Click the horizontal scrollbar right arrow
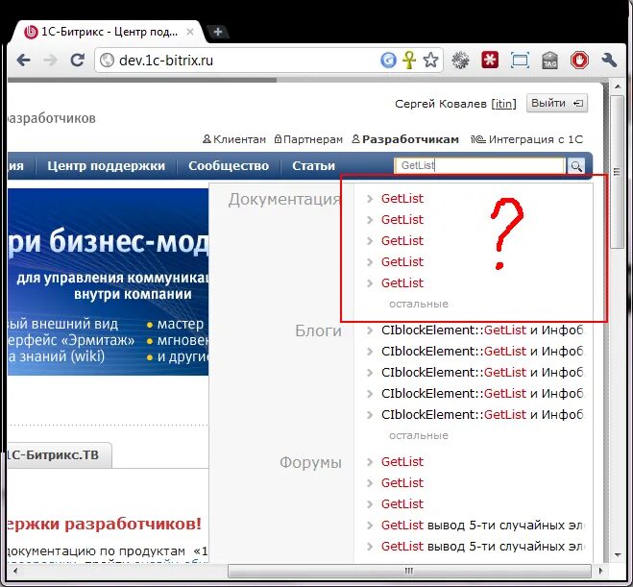The height and width of the screenshot is (587, 633). pos(600,571)
